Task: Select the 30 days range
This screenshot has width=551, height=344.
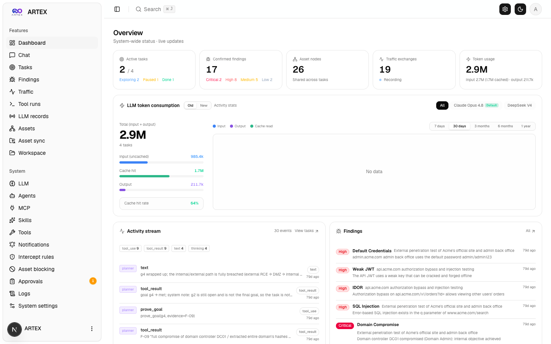Action: tap(460, 126)
